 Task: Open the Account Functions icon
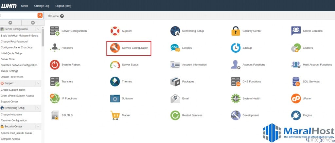[x=236, y=65]
